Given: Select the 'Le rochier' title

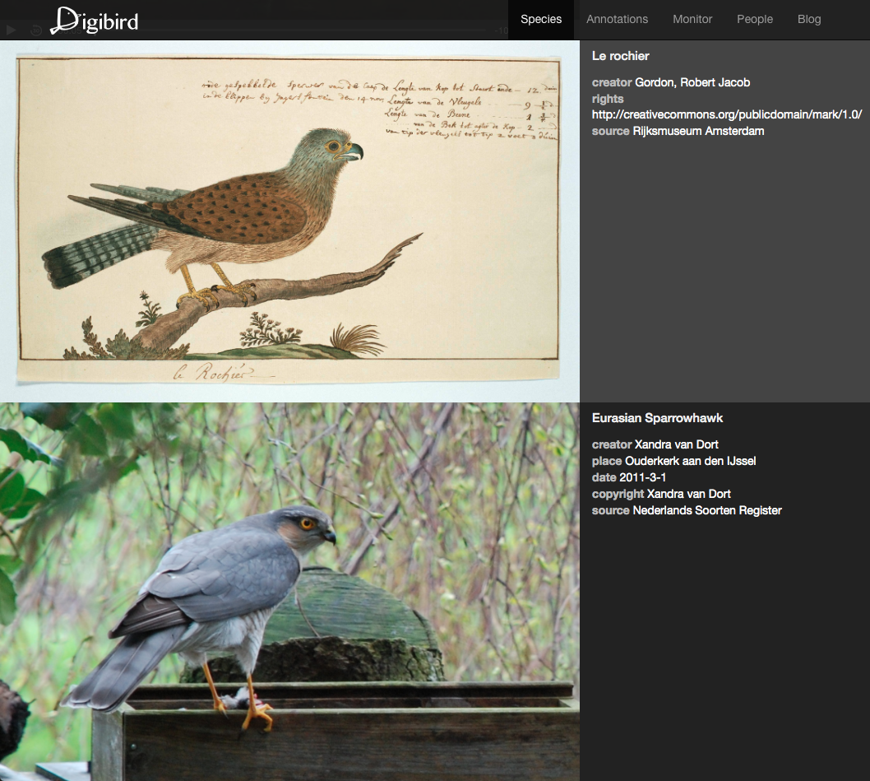Looking at the screenshot, I should [x=620, y=56].
